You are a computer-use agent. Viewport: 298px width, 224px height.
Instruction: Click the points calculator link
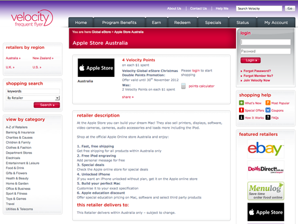(201, 86)
